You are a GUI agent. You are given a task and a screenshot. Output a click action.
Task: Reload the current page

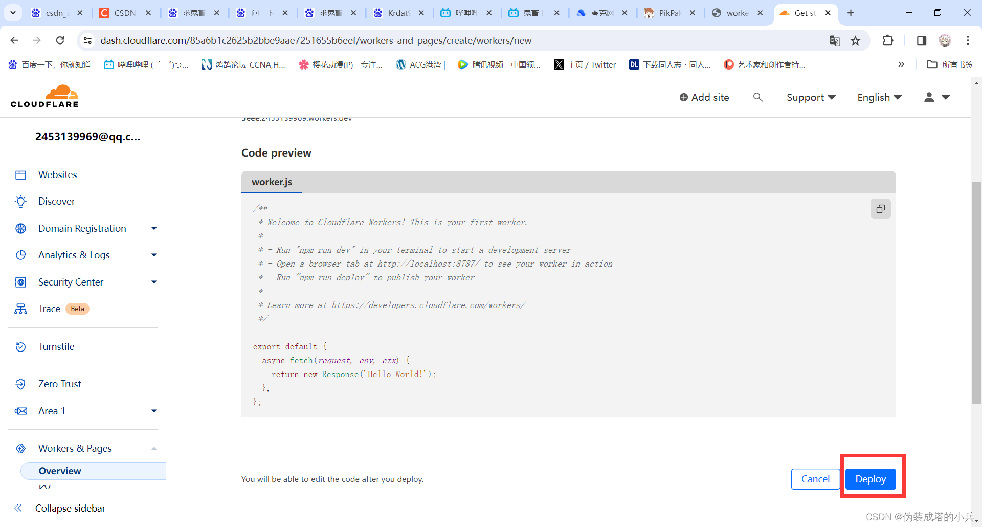coord(60,40)
